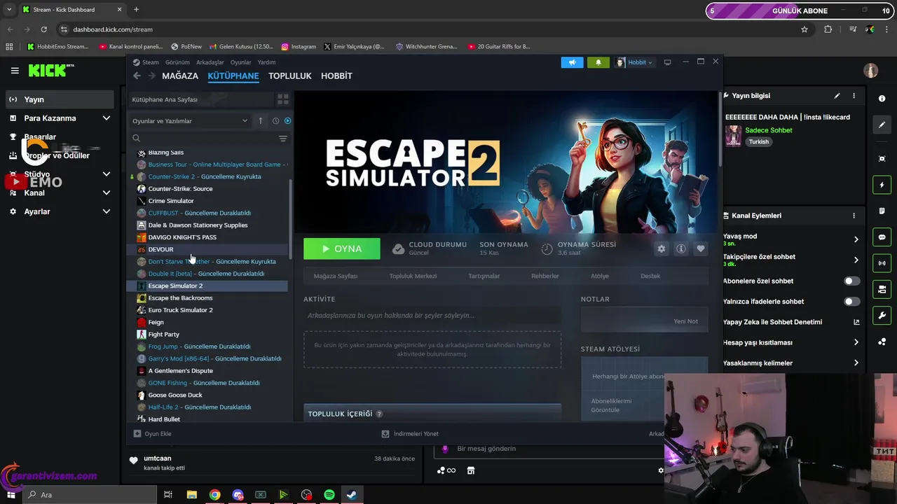Toggle the recent activity clock filter
This screenshot has width=897, height=504.
click(x=275, y=120)
